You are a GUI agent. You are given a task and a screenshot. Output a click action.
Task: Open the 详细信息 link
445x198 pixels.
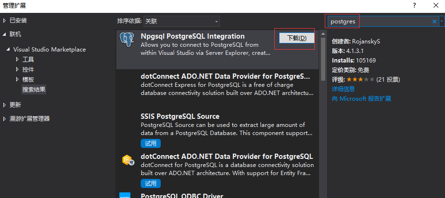point(343,89)
